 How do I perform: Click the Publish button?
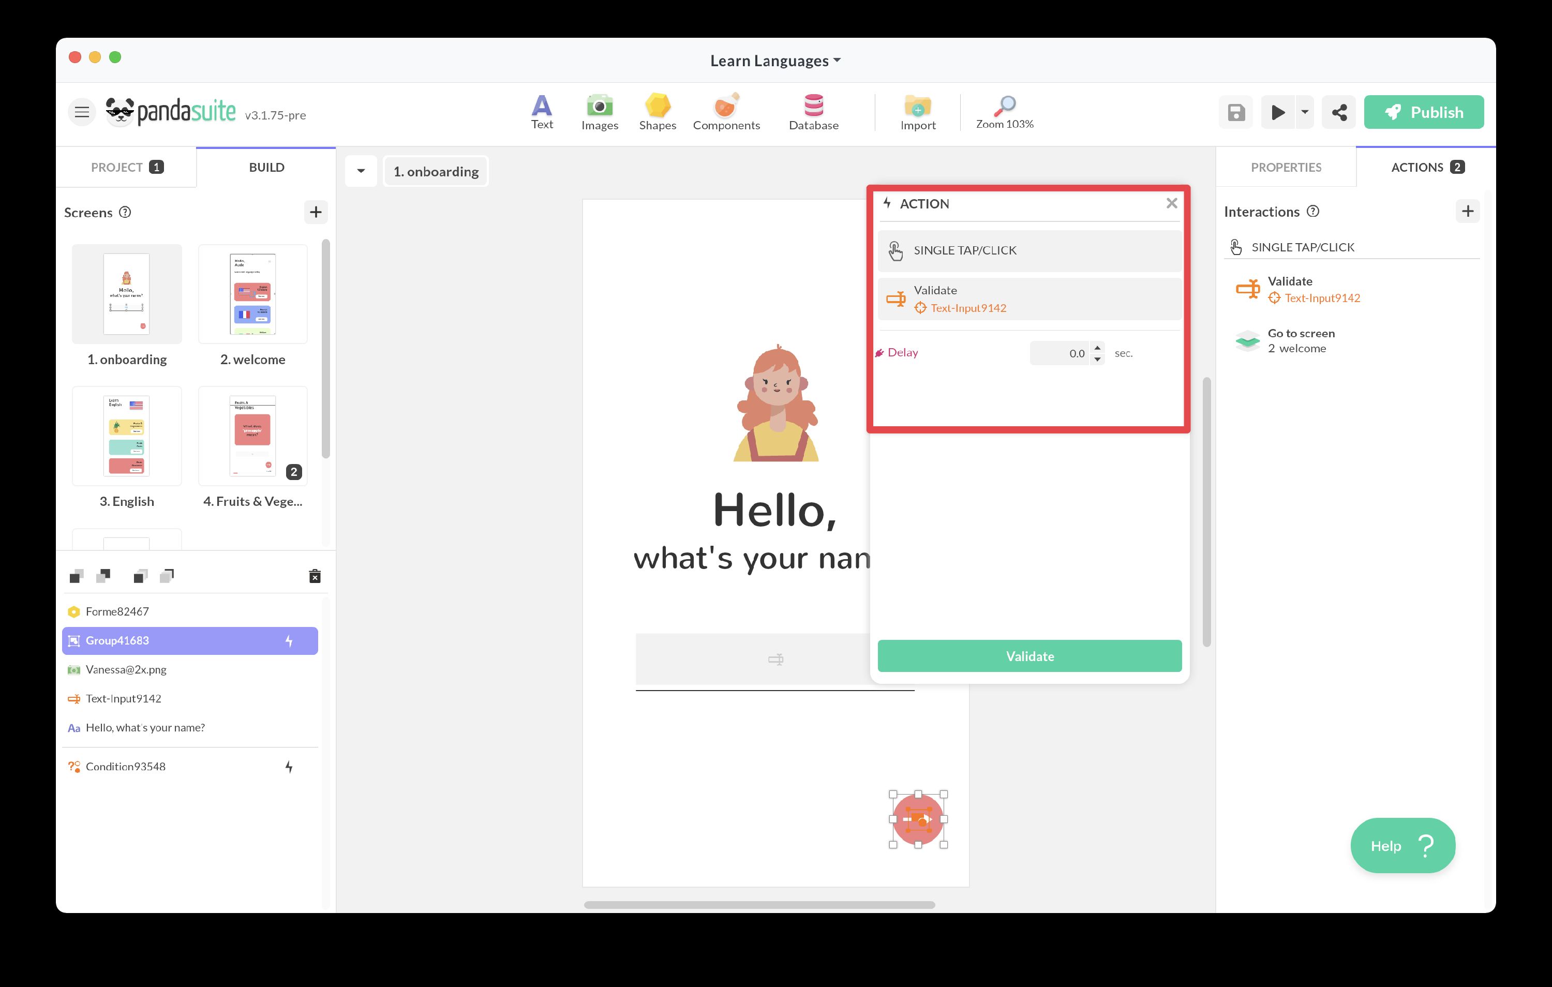1423,112
